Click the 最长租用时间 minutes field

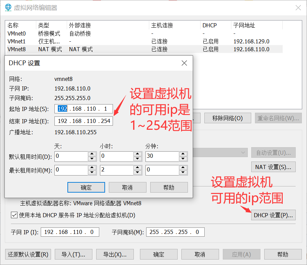coord(162,170)
